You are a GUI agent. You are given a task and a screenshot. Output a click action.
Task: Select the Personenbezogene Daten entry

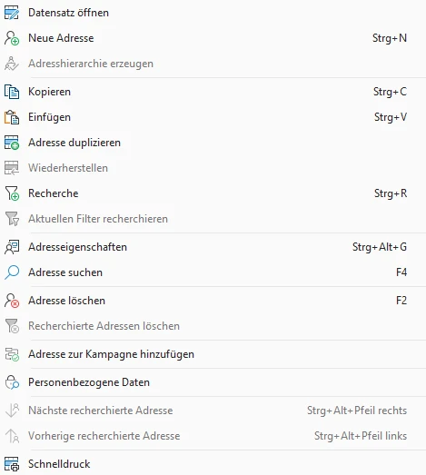[213, 382]
